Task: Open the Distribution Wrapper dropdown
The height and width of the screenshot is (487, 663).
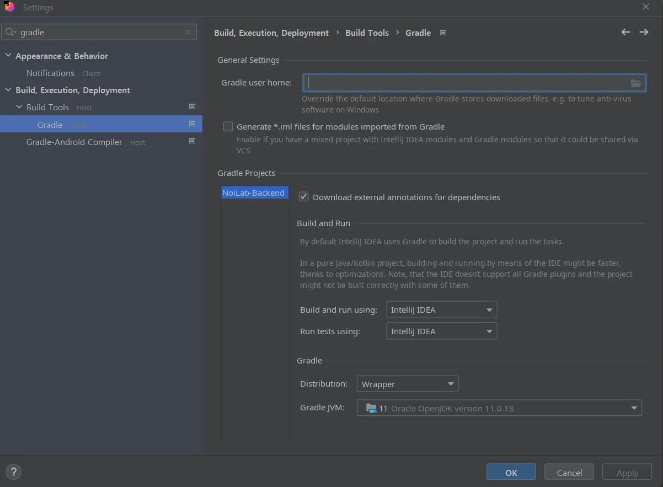Action: tap(408, 384)
